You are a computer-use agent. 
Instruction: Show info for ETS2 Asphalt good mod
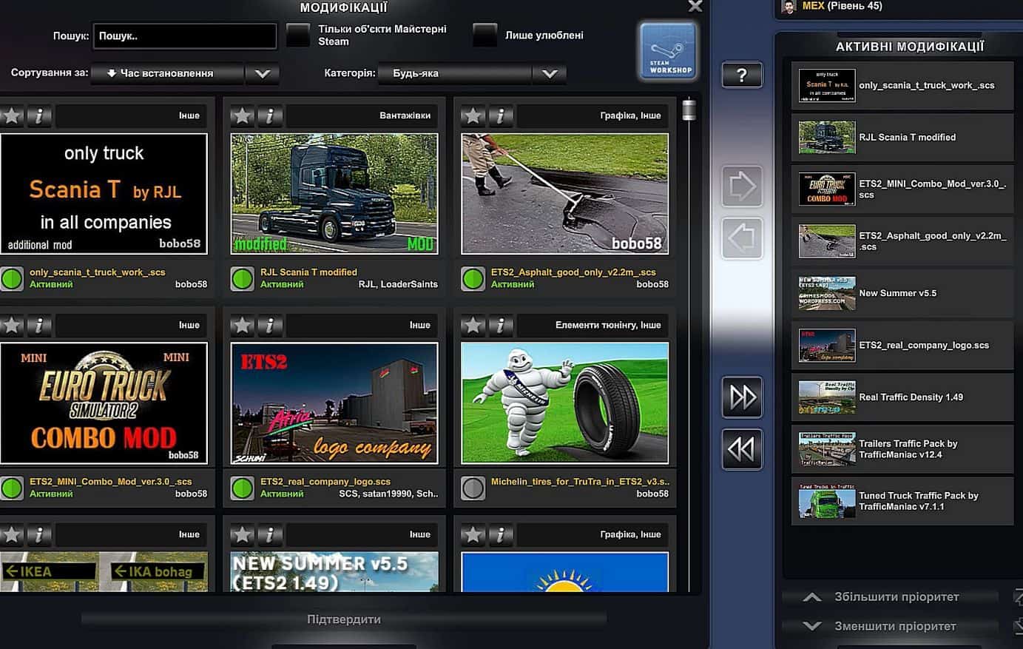point(501,115)
